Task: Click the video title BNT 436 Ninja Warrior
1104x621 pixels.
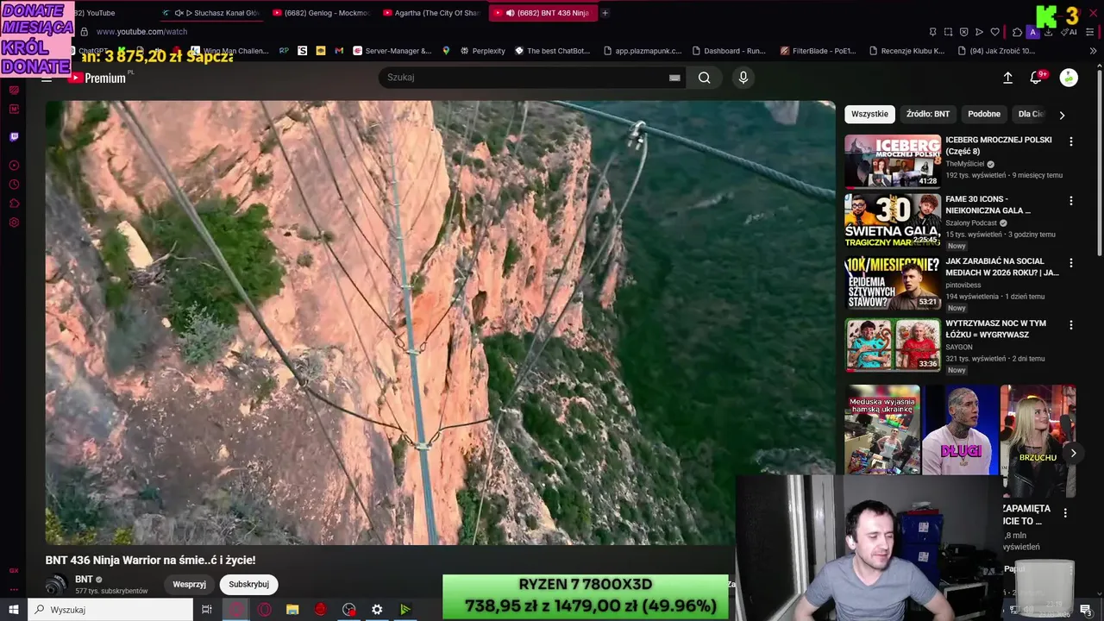Action: click(x=150, y=561)
